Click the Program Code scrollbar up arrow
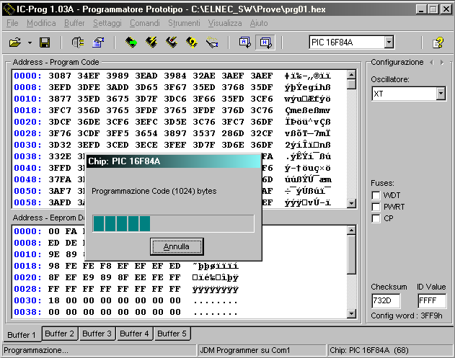 (x=351, y=75)
